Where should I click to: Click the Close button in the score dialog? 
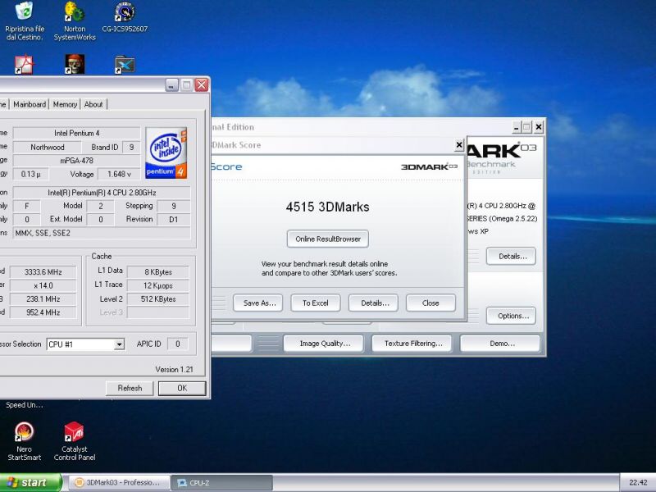[x=430, y=303]
